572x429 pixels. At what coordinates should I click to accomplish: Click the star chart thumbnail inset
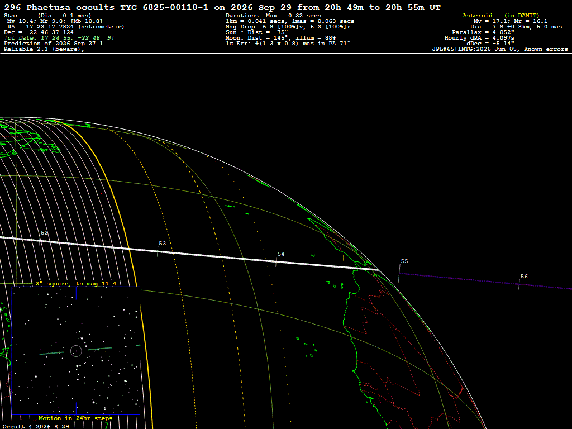pos(76,351)
